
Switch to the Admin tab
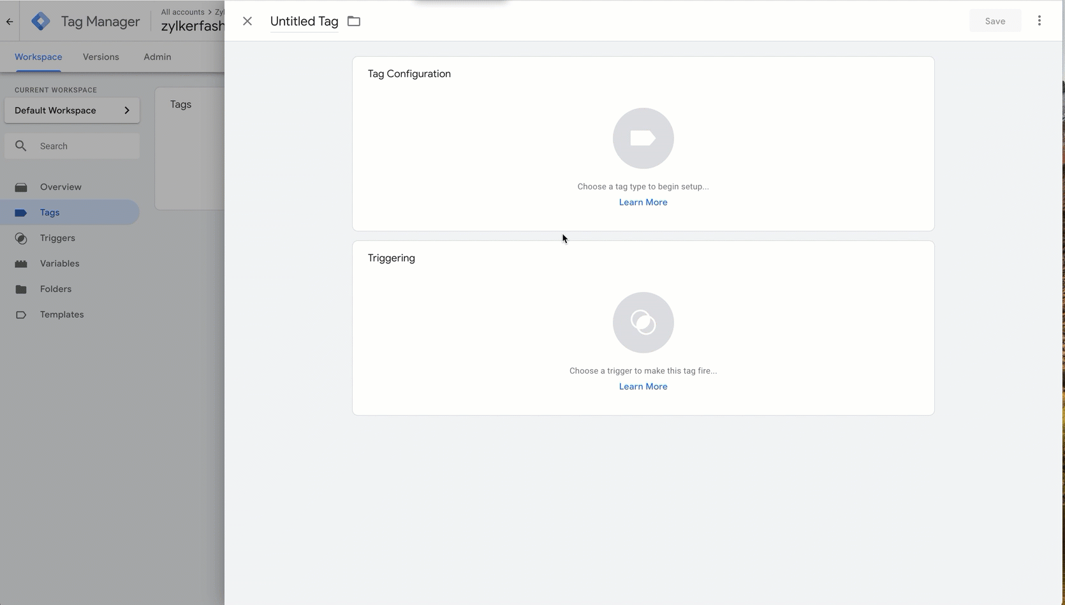click(158, 57)
